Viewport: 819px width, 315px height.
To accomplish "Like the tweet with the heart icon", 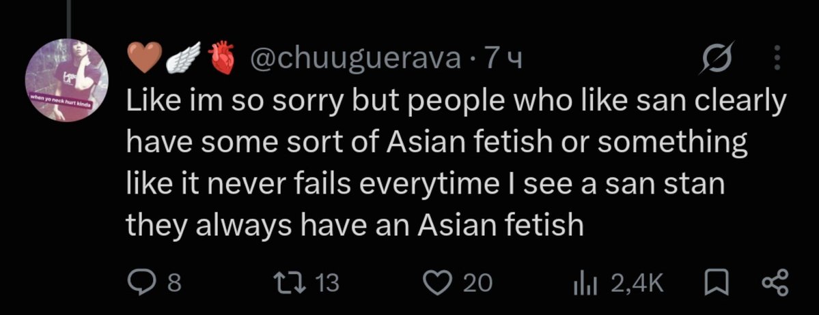I will click(x=441, y=283).
